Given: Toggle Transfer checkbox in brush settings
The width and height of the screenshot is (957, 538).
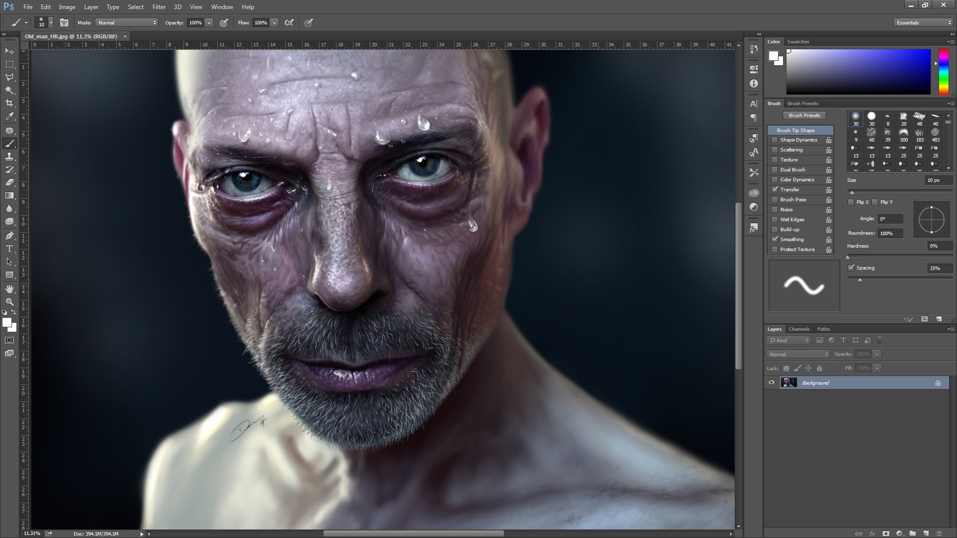Looking at the screenshot, I should [774, 189].
